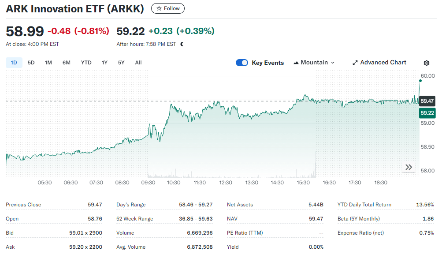Click the mountain chart type icon
Image resolution: width=442 pixels, height=258 pixels.
296,63
